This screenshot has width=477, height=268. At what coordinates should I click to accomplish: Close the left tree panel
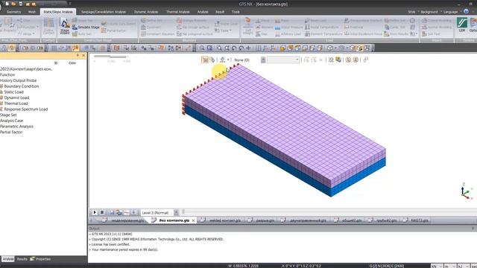click(x=83, y=55)
